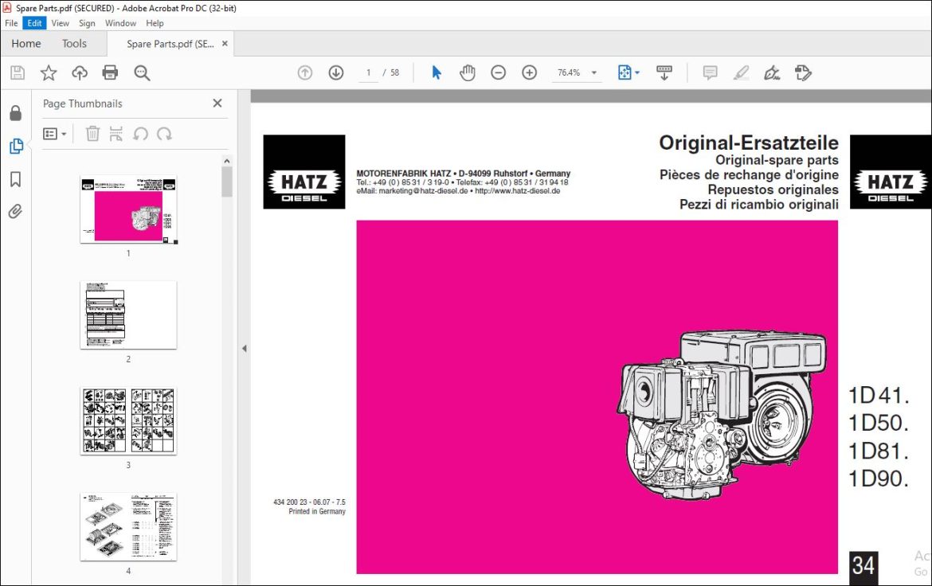Select page 2 thumbnail
932x586 pixels.
pos(128,315)
